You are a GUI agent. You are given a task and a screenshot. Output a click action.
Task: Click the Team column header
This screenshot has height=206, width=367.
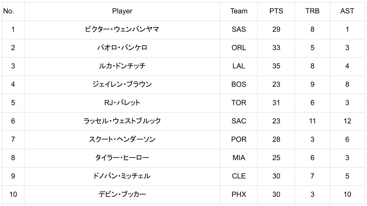pos(239,11)
